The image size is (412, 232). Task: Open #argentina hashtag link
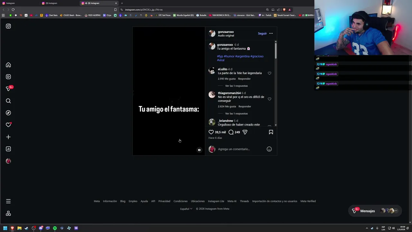point(242,56)
